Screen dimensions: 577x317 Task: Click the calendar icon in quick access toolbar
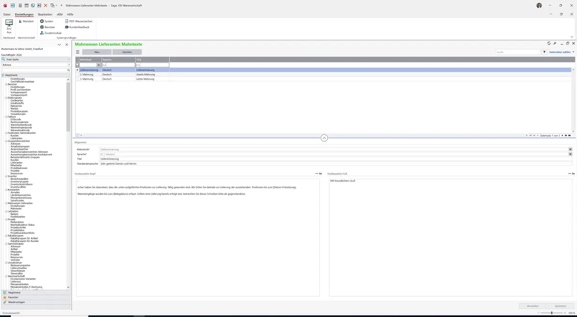tap(26, 5)
